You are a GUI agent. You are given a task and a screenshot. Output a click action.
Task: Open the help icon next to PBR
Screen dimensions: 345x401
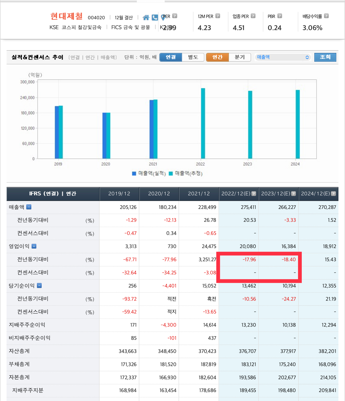[280, 16]
